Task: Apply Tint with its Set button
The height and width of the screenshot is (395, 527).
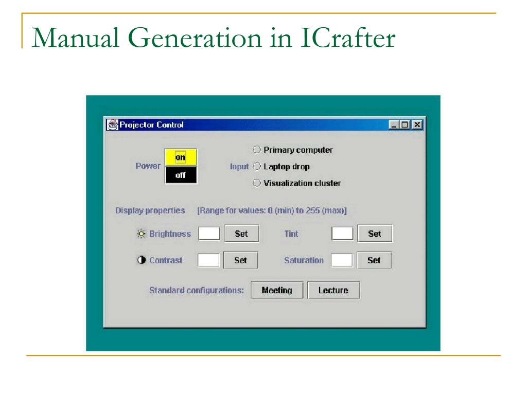Action: pos(375,234)
